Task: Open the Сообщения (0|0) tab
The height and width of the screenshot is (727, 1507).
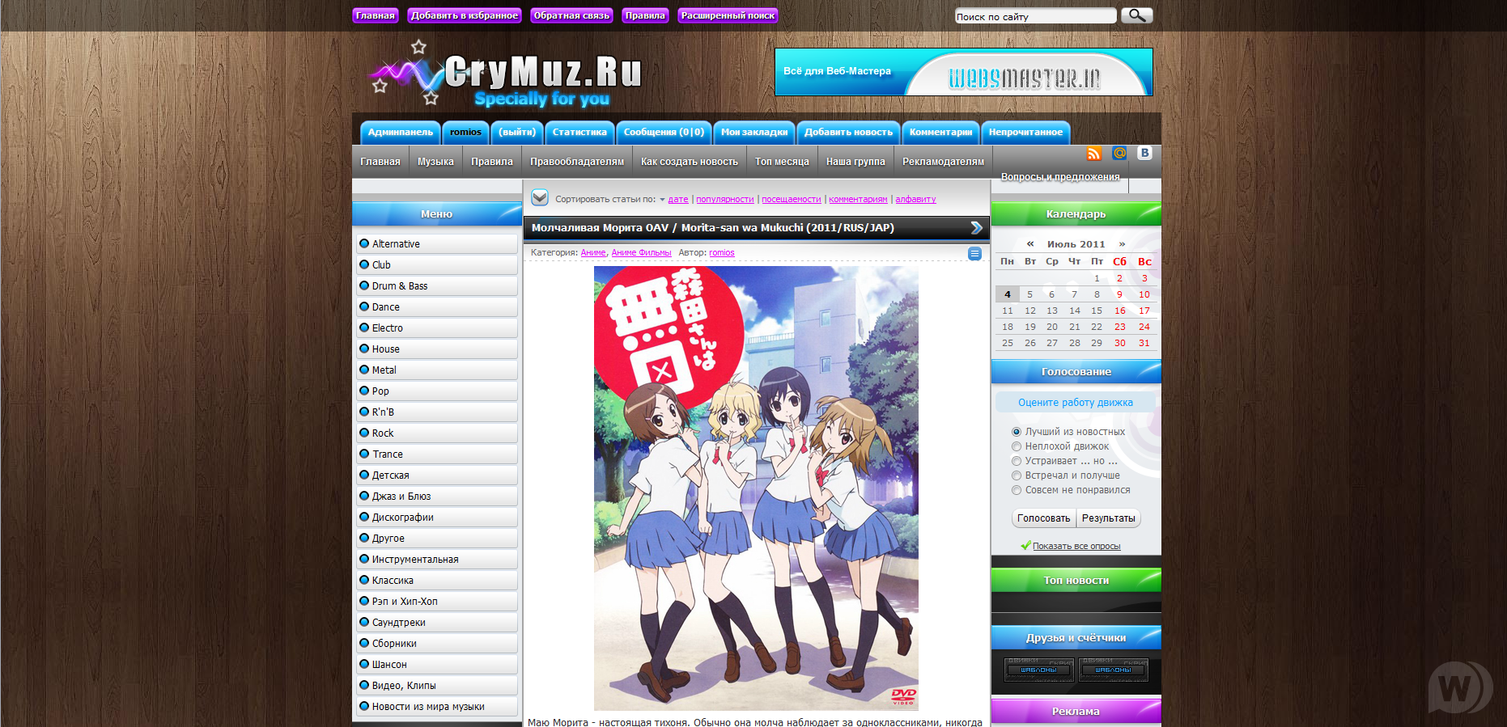Action: pos(664,132)
